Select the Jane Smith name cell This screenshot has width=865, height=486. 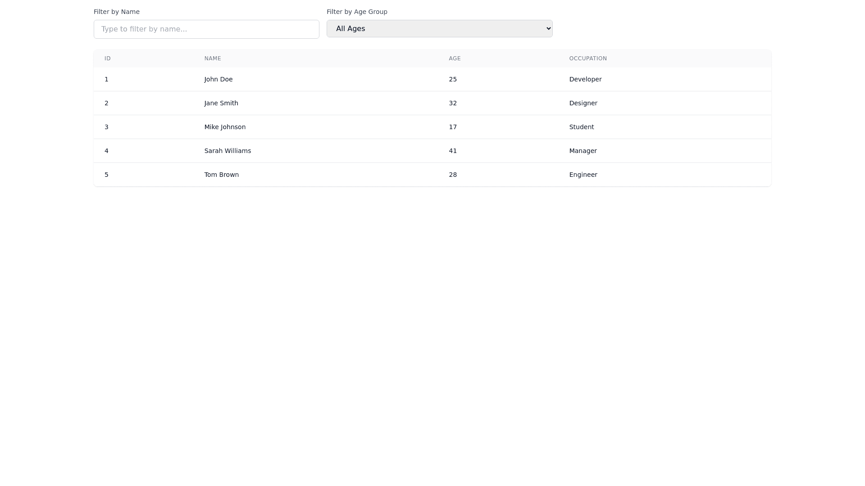(221, 103)
